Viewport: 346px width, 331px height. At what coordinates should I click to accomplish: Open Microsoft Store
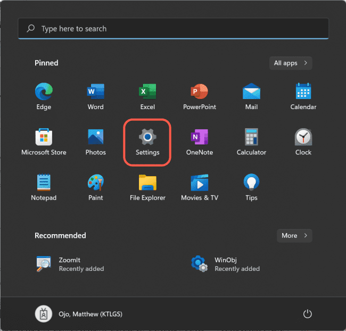click(x=44, y=138)
